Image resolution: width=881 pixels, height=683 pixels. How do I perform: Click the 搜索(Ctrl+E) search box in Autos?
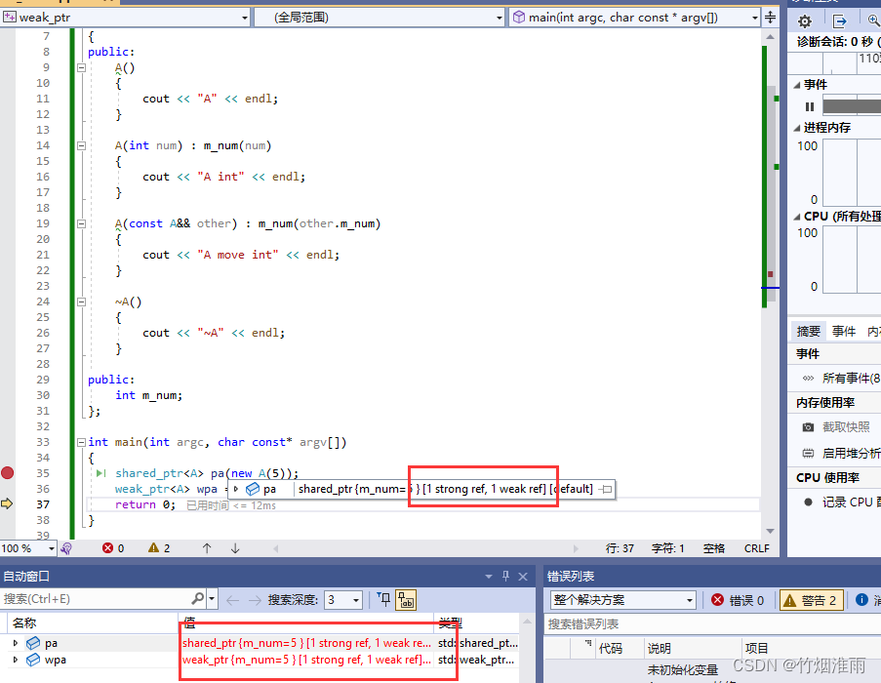pyautogui.click(x=96, y=599)
